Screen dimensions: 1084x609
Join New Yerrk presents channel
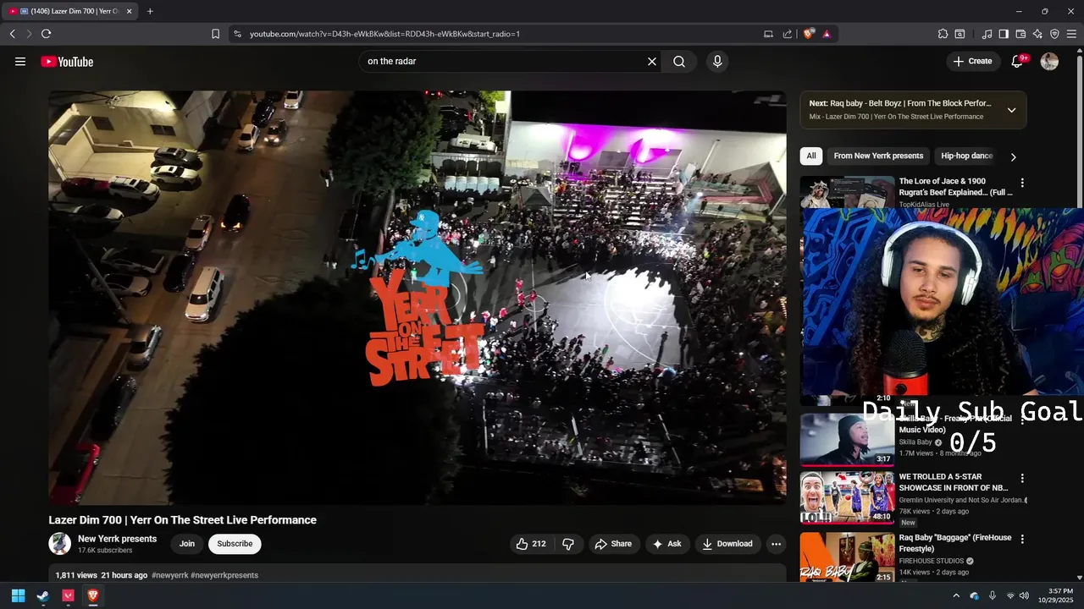(187, 544)
